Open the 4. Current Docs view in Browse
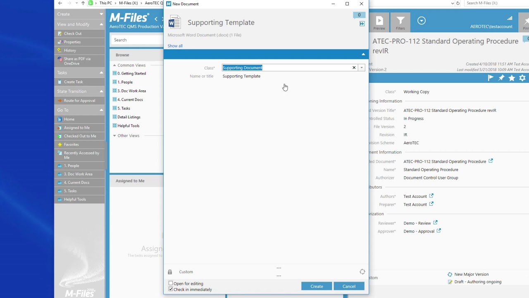 tap(130, 100)
